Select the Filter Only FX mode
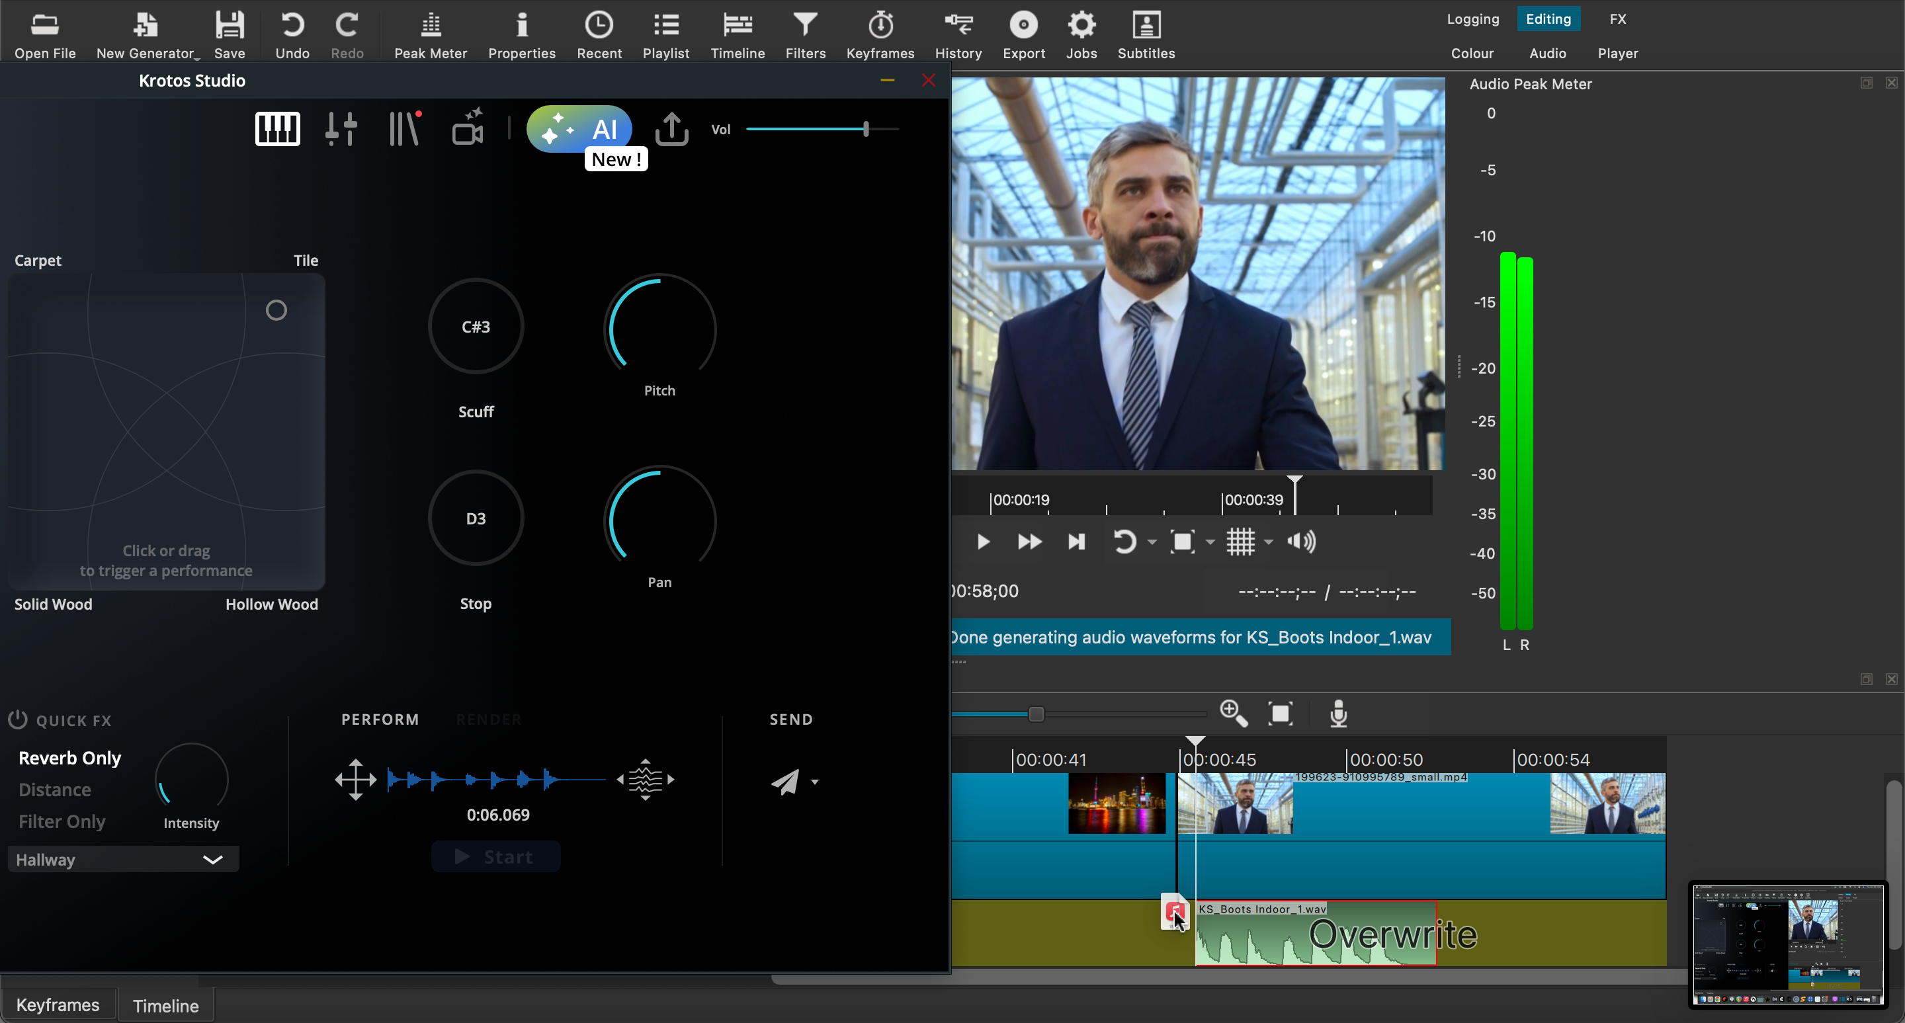This screenshot has width=1905, height=1023. click(62, 821)
